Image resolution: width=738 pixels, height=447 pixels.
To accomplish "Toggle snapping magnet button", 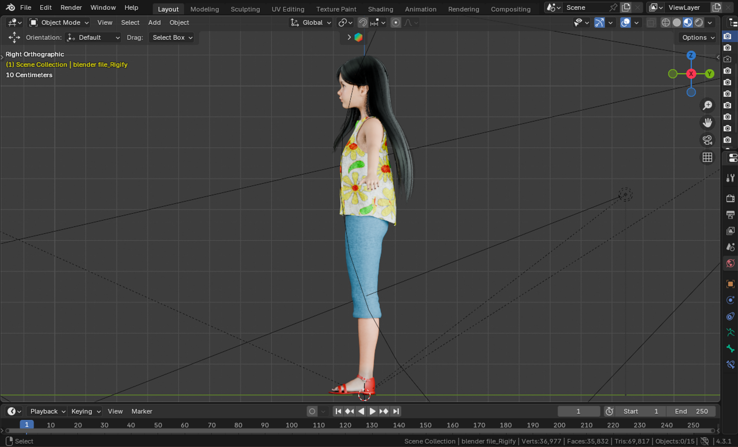I will tap(363, 23).
